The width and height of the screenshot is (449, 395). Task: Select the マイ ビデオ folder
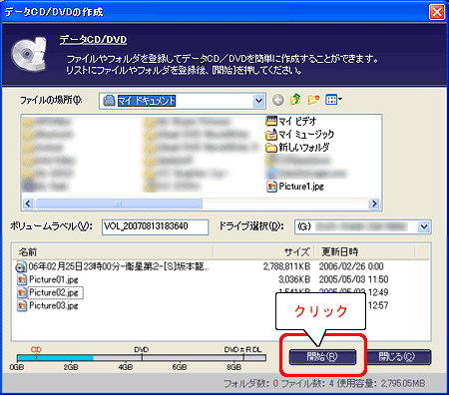(x=291, y=121)
